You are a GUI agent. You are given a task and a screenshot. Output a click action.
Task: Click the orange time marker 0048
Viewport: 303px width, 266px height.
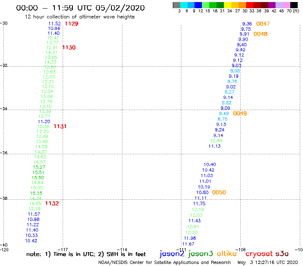(x=260, y=34)
